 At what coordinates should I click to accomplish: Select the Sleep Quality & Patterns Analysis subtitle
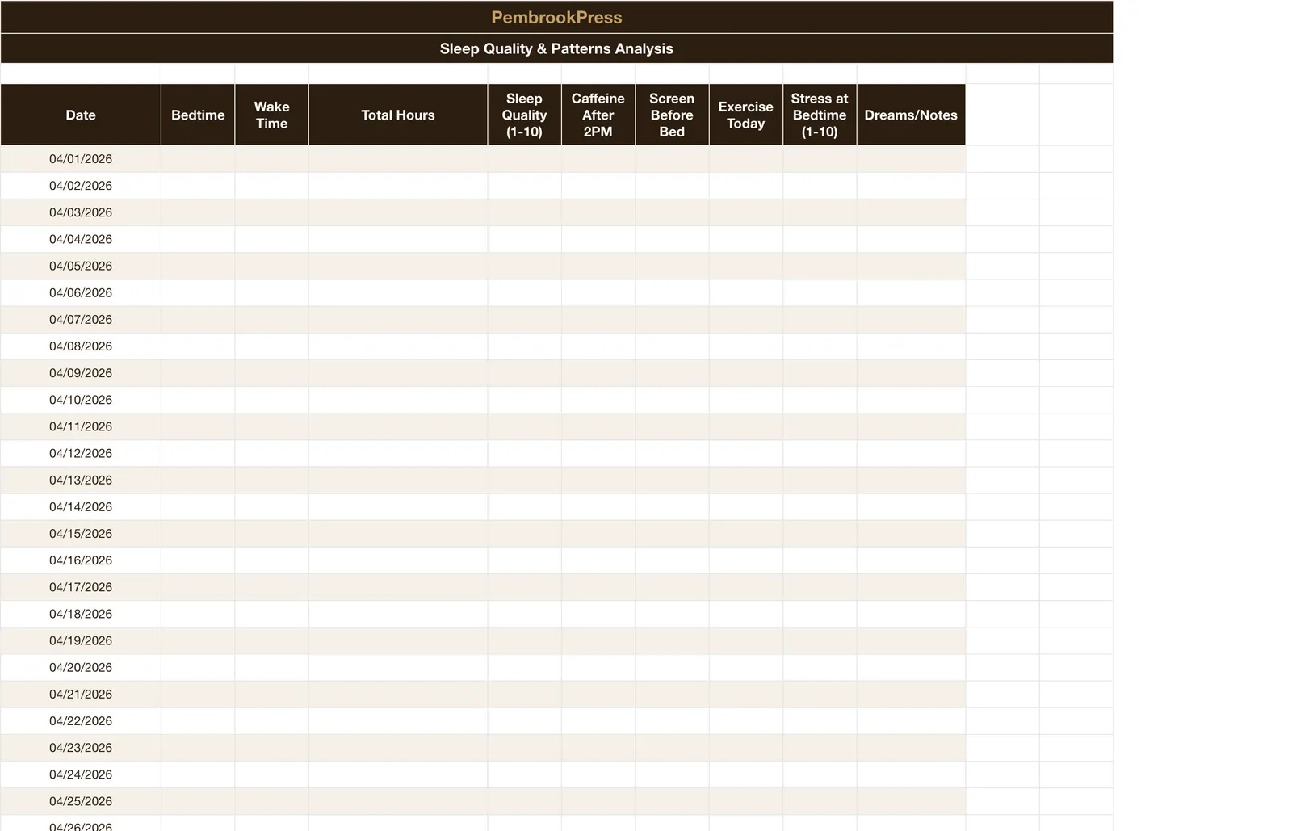(x=556, y=48)
